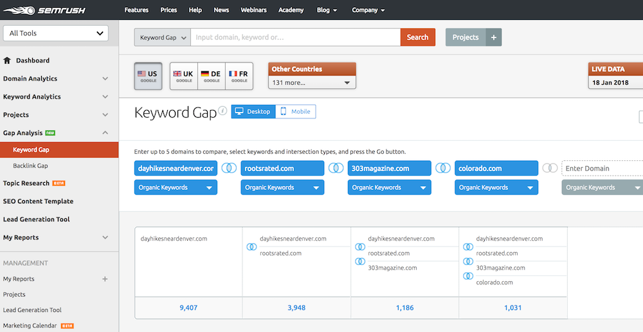Open the 1,031 common keywords result
The image size is (643, 332).
pyautogui.click(x=513, y=308)
